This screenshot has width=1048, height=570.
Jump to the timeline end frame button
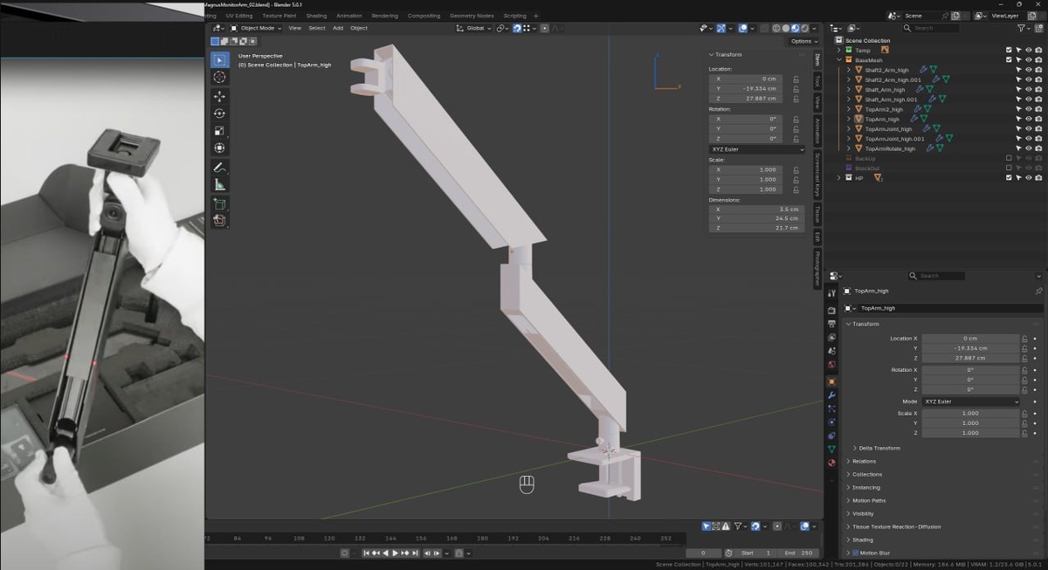point(416,553)
